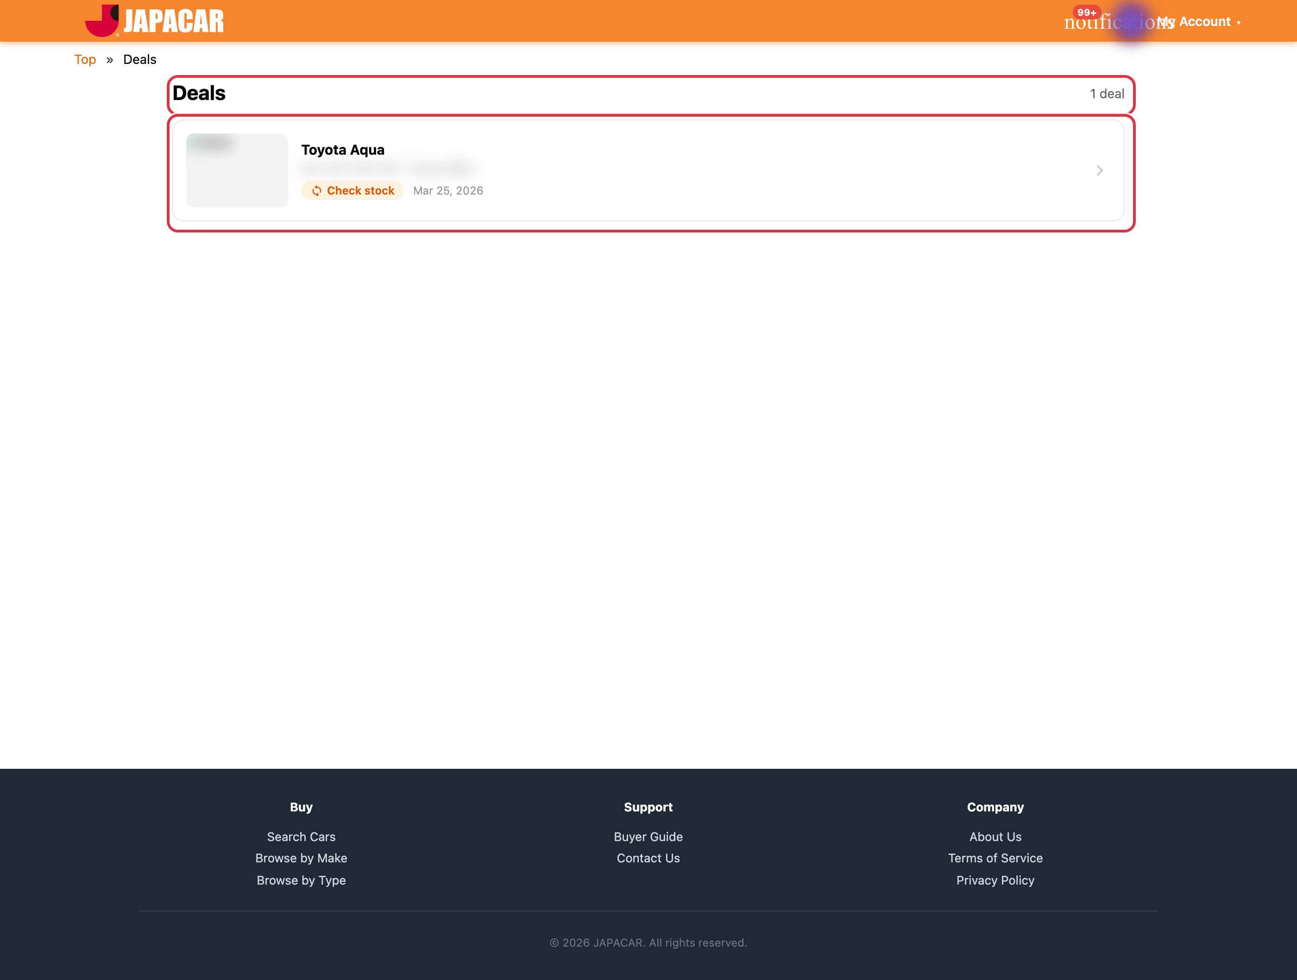The height and width of the screenshot is (980, 1297).
Task: Click the JAPACAR logo in the header
Action: click(x=154, y=21)
